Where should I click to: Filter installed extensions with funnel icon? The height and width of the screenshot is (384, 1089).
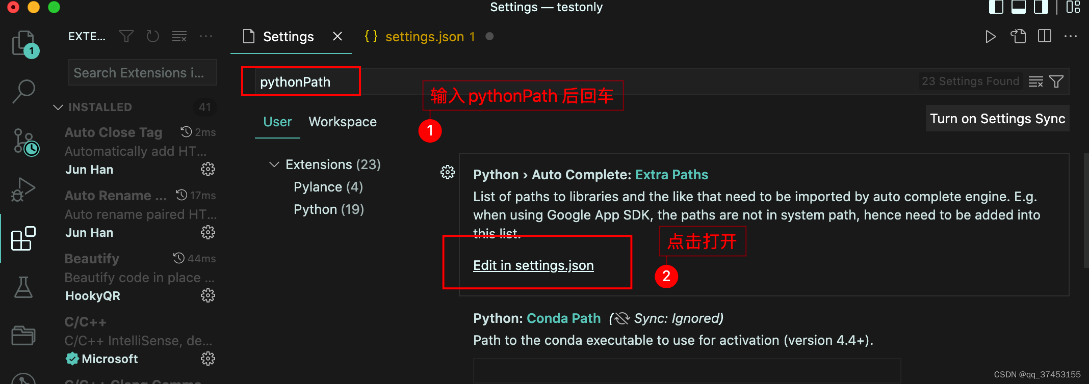point(126,36)
